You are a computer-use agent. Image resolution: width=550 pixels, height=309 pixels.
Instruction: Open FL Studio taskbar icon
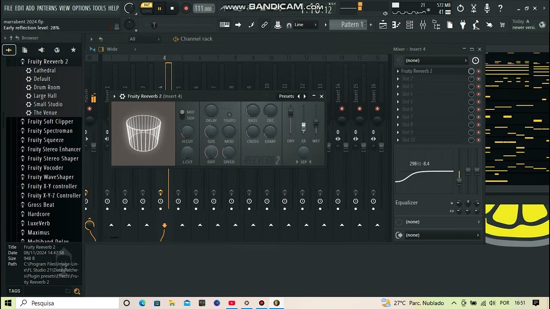coord(276,303)
